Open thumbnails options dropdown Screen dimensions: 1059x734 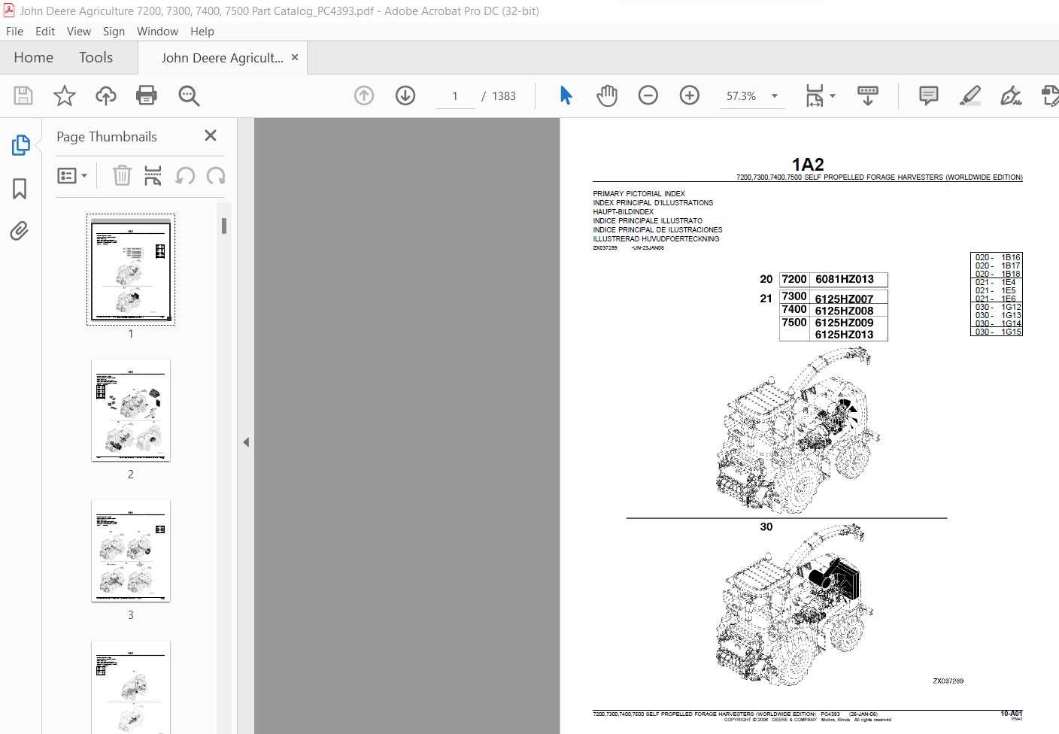pos(72,176)
